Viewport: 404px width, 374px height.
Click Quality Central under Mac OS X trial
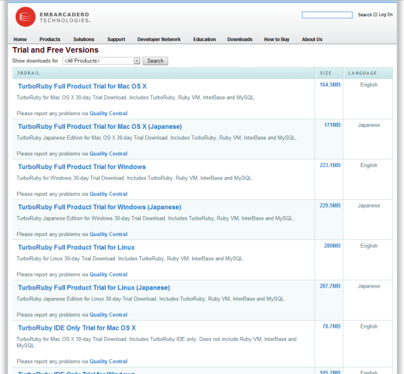108,113
